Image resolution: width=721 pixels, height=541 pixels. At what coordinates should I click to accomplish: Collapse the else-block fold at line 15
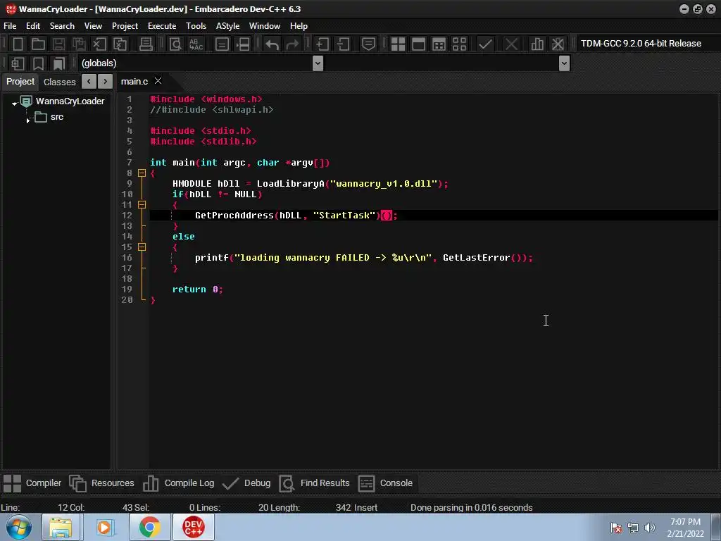pos(142,247)
